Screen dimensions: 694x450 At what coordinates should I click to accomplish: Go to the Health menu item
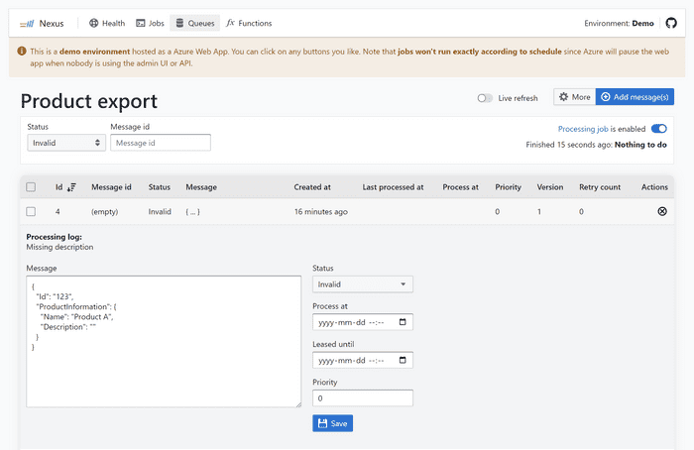click(x=107, y=23)
